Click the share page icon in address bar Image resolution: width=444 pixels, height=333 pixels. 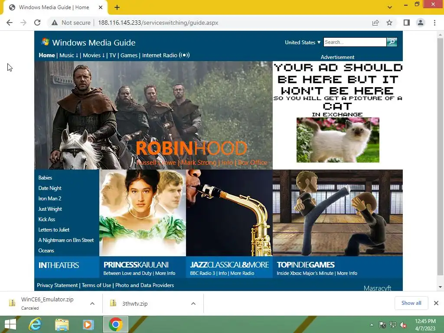point(375,23)
